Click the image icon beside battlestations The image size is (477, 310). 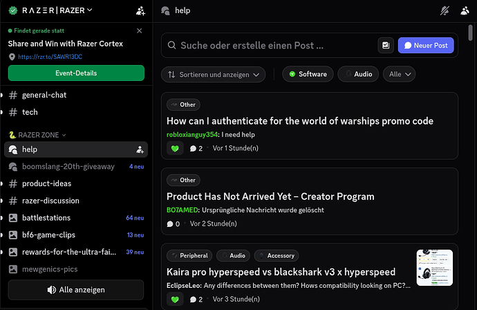(x=13, y=218)
